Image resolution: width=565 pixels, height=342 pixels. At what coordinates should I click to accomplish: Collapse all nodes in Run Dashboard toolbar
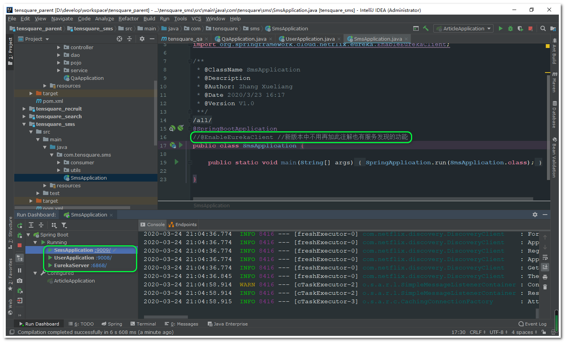[41, 225]
